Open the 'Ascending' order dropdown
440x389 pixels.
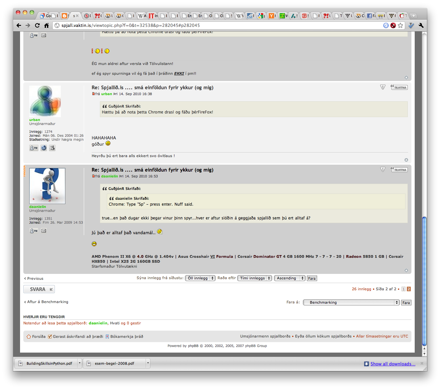point(289,278)
